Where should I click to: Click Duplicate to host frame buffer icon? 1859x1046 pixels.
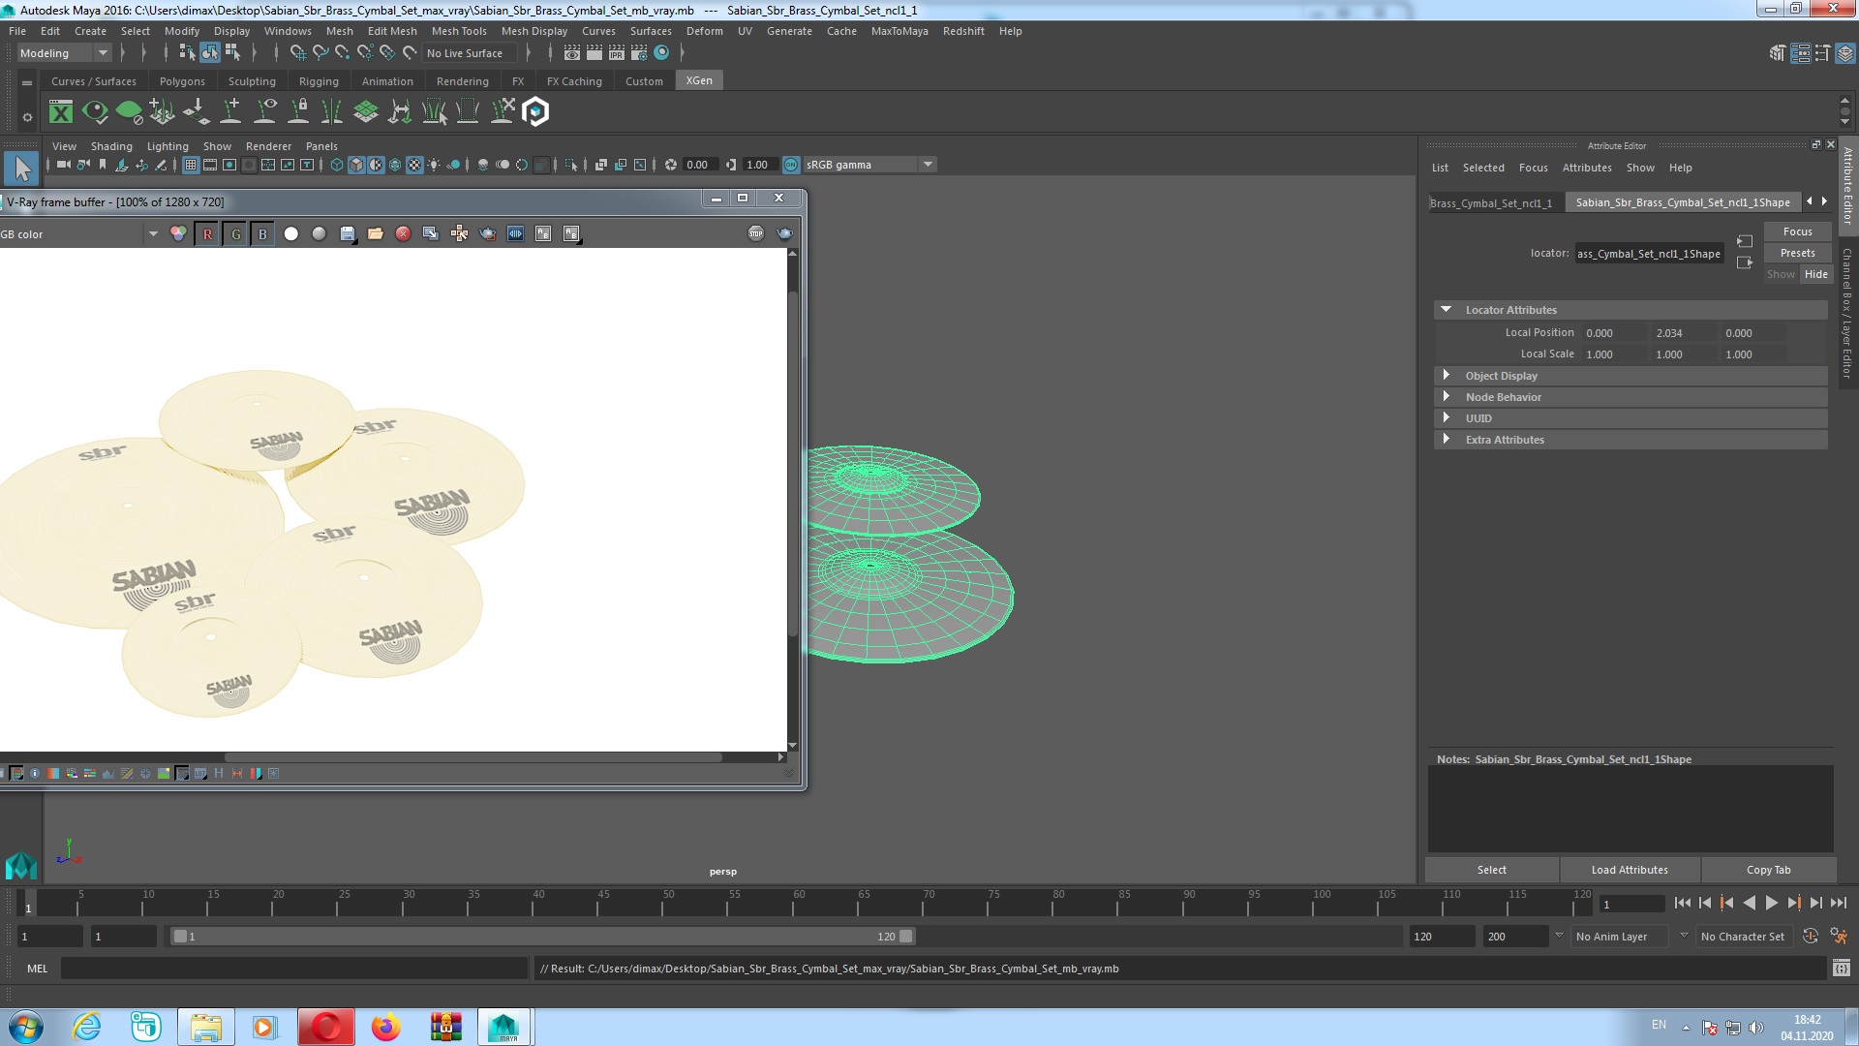coord(431,233)
